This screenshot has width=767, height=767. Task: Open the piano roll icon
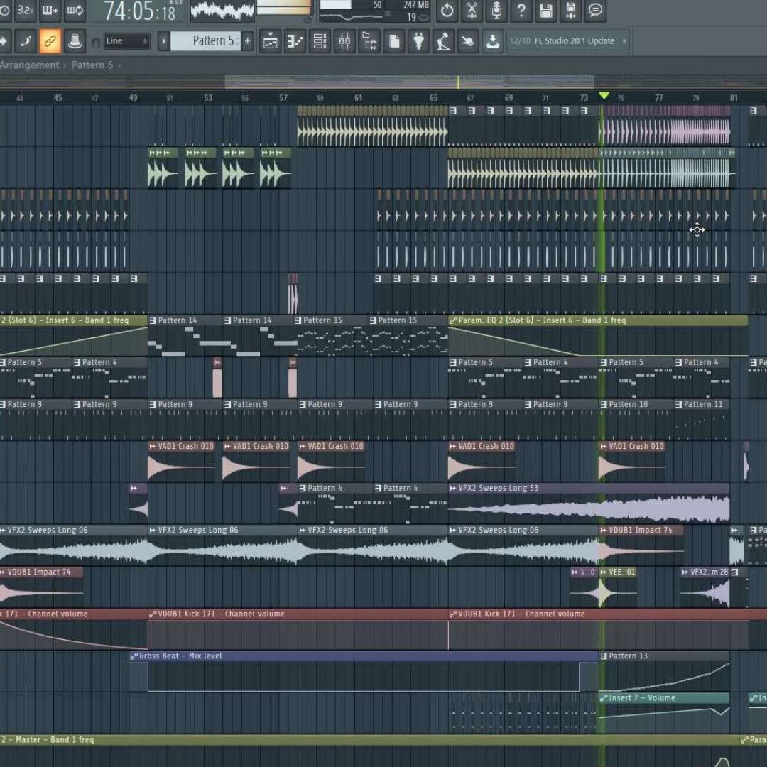tap(295, 41)
